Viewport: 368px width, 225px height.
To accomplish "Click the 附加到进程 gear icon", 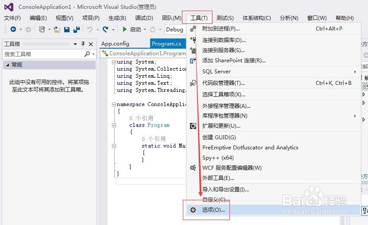I will tap(193, 29).
